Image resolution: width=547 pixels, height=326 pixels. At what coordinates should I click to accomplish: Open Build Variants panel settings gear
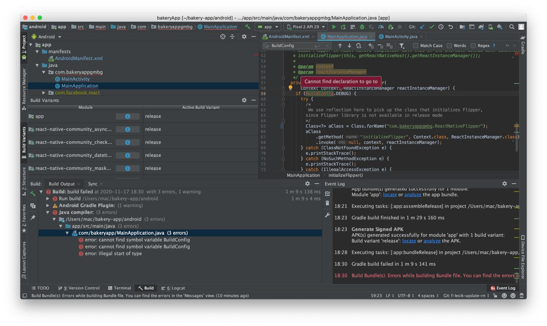[x=244, y=100]
